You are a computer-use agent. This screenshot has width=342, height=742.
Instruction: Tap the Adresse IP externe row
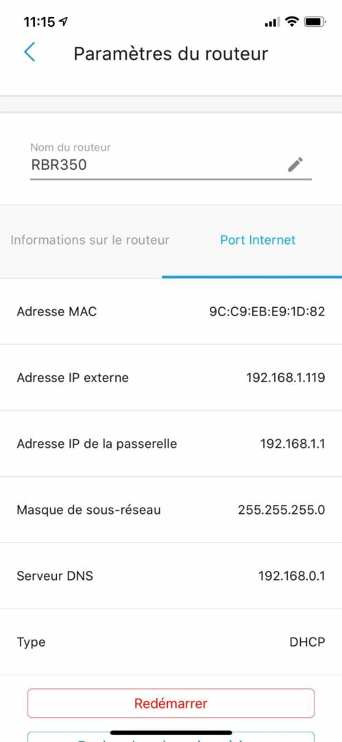click(x=171, y=378)
